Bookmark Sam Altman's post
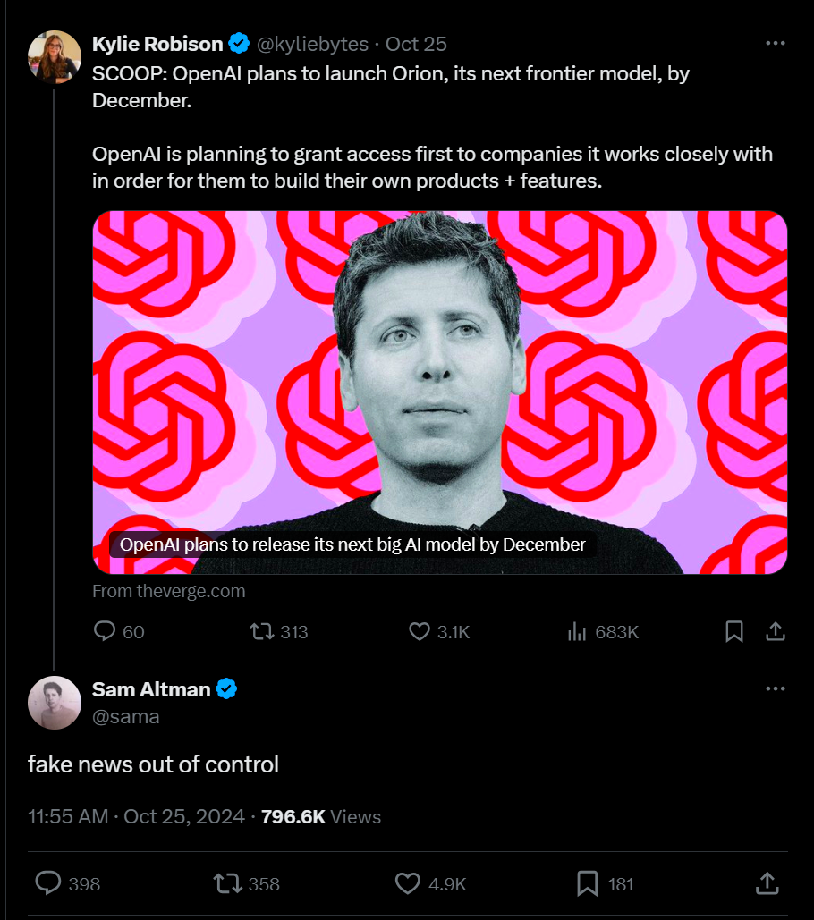 [588, 883]
